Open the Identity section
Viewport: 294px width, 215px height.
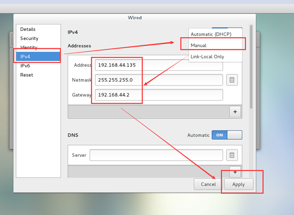click(x=39, y=47)
